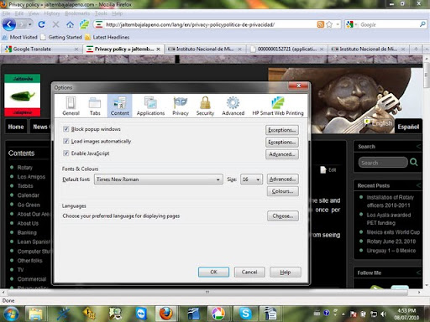Open the Rotary contents link
The height and width of the screenshot is (322, 430).
(25, 168)
